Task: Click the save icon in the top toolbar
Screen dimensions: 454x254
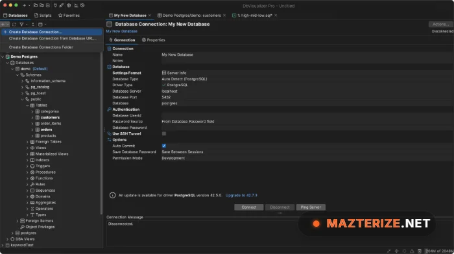Action: coord(48,5)
